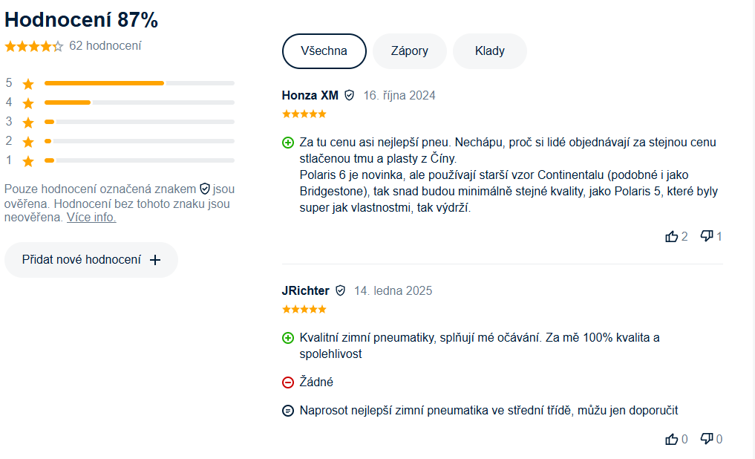755x459 pixels.
Task: Show all reviews with Všechna tab
Action: 324,51
